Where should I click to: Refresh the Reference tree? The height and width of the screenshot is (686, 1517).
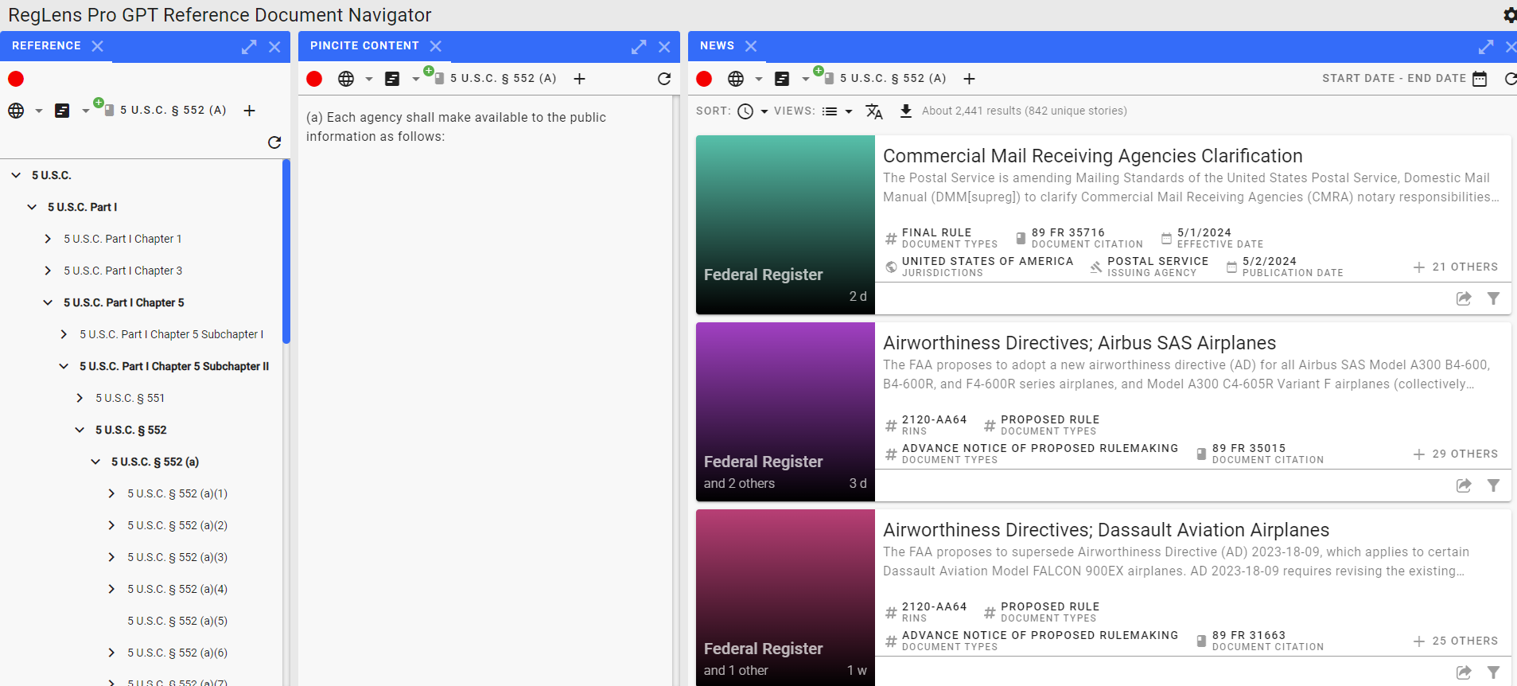click(274, 142)
